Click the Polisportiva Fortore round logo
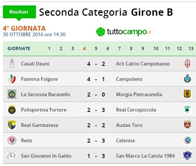The image size is (196, 166). [x=12, y=110]
